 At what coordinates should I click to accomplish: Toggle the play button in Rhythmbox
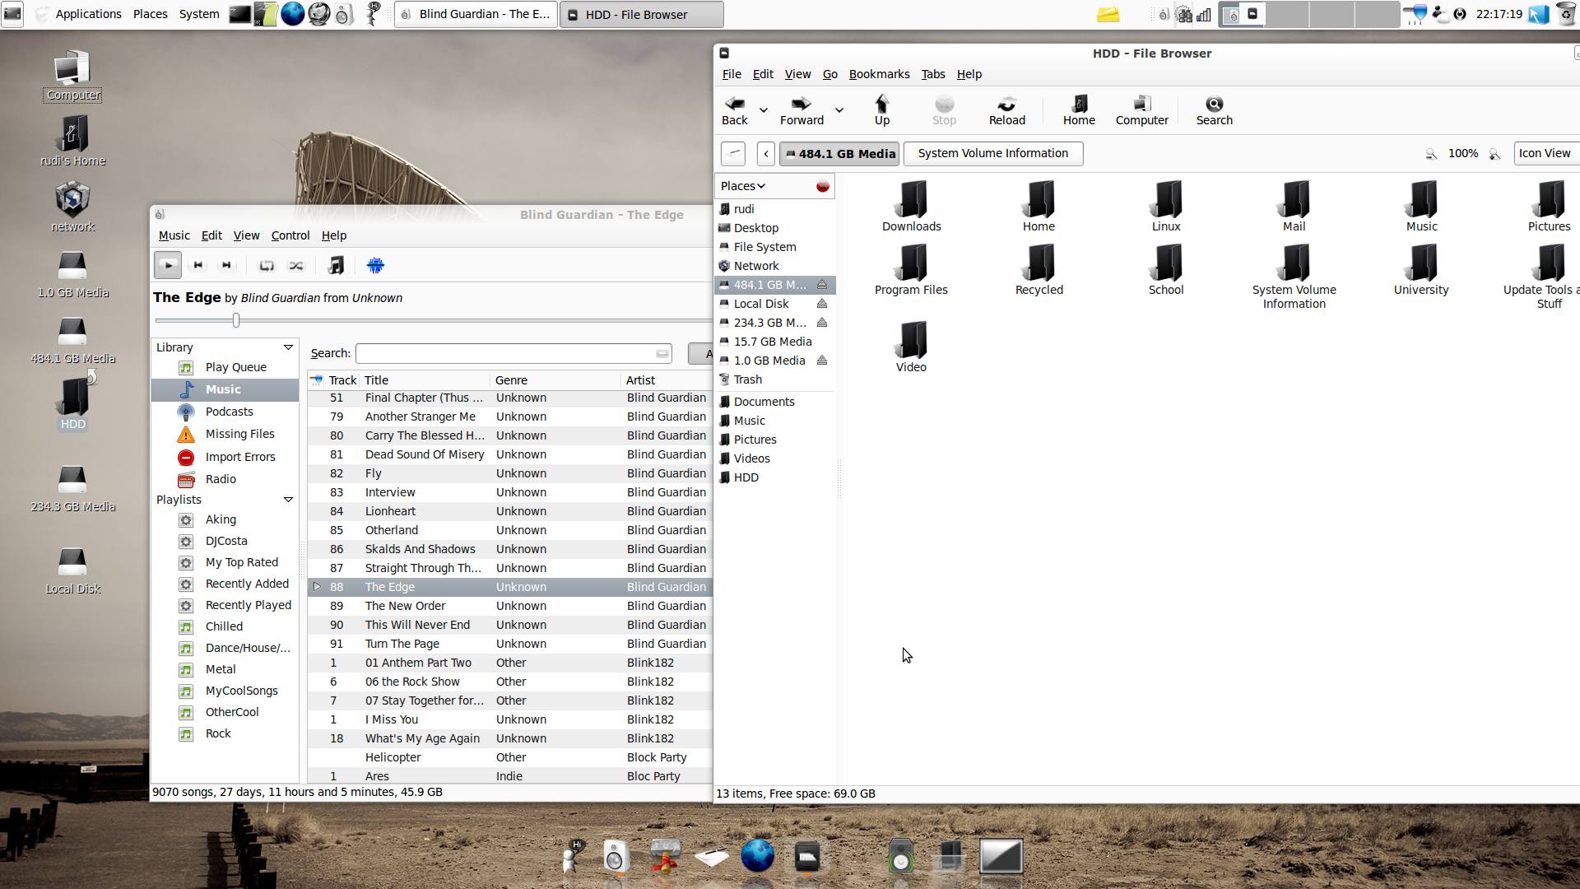168,266
